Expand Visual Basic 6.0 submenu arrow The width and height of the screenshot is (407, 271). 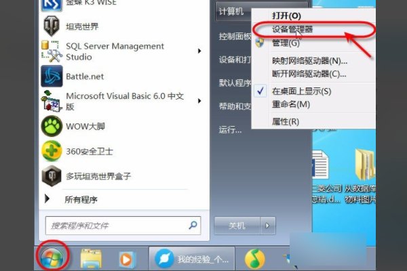tap(199, 101)
